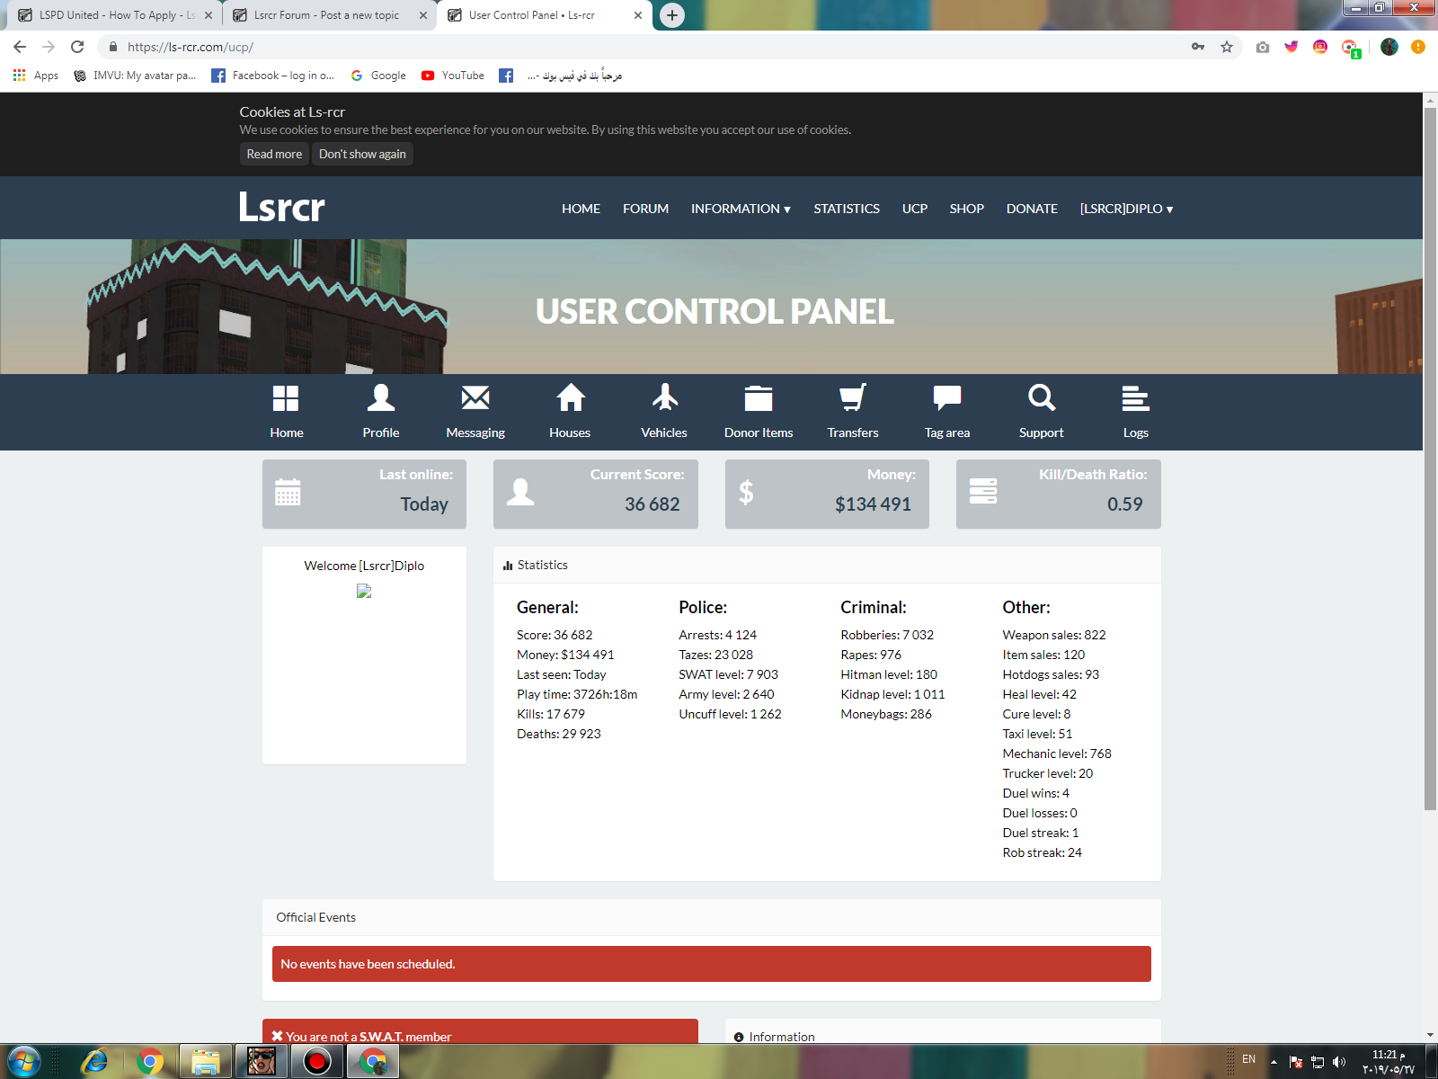Click the network icon in the system tray
This screenshot has width=1438, height=1079.
[1318, 1062]
